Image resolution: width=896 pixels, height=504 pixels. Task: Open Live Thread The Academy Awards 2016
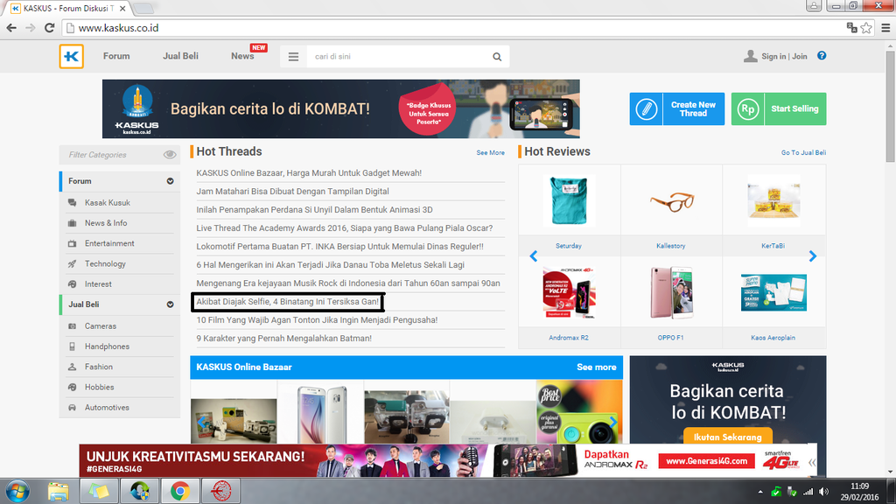coord(345,228)
